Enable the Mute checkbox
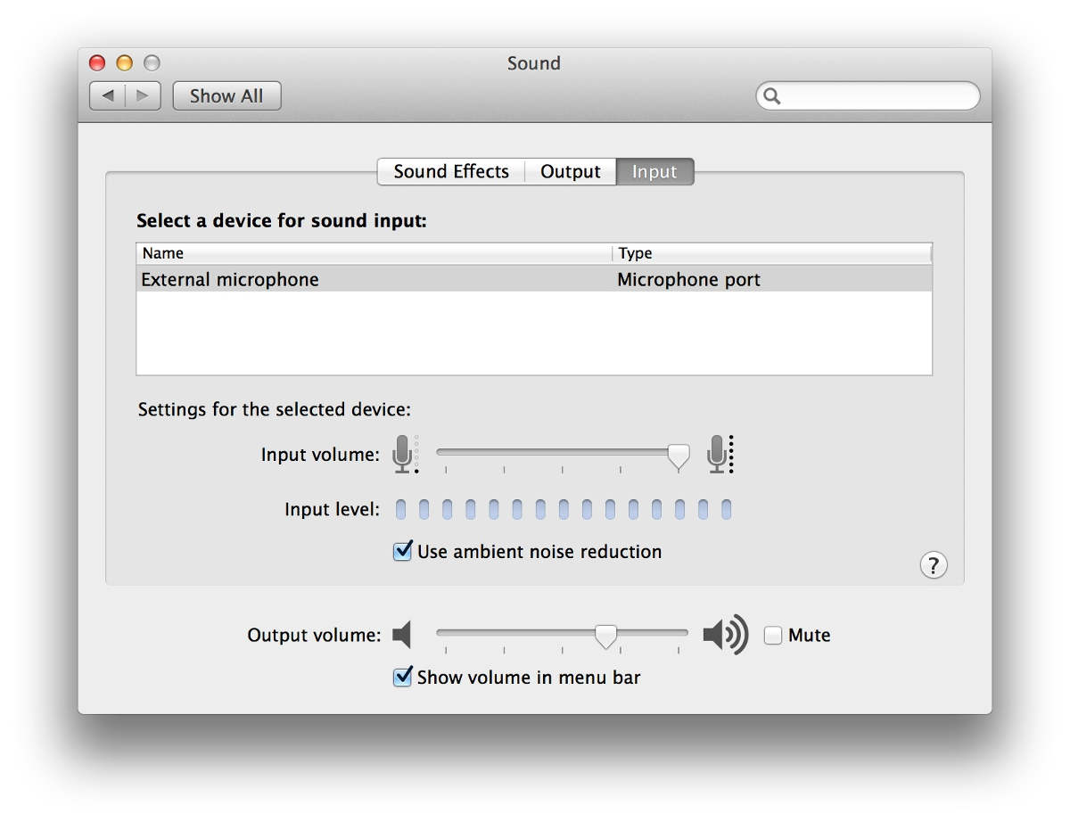The image size is (1070, 822). click(x=773, y=636)
